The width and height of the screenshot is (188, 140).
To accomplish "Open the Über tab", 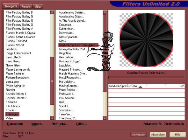I will (38, 6).
